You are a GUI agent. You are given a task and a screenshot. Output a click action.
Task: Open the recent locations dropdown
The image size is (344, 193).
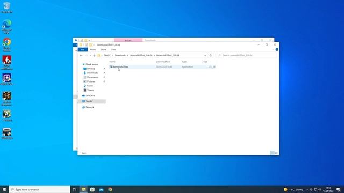(x=91, y=56)
